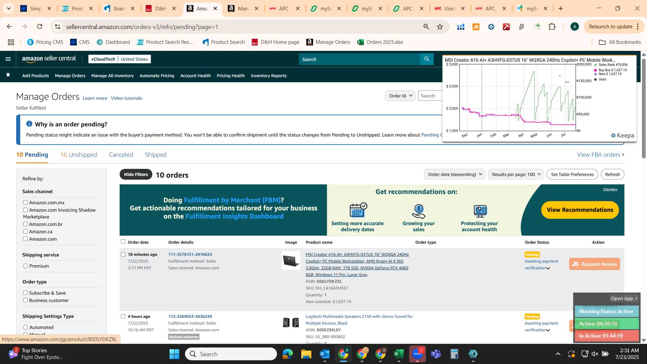647x364 pixels.
Task: Check the Amazon.com.mx sales channel box
Action: point(25,202)
